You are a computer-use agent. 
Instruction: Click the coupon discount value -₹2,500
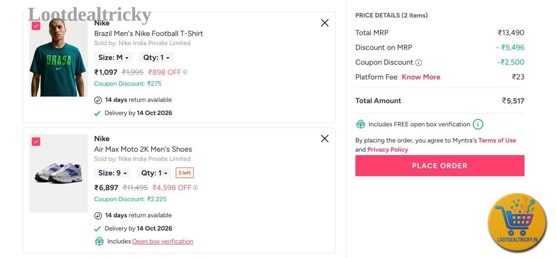[x=511, y=62]
